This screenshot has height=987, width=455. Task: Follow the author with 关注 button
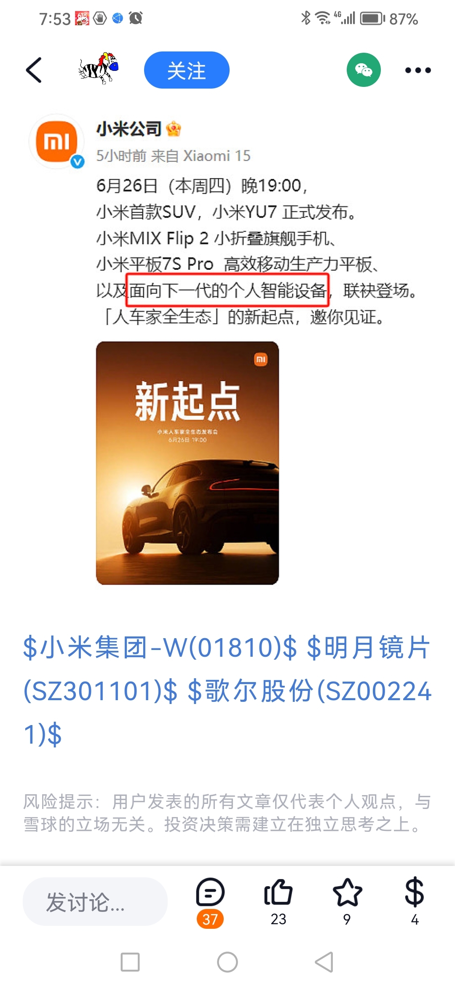(x=187, y=70)
